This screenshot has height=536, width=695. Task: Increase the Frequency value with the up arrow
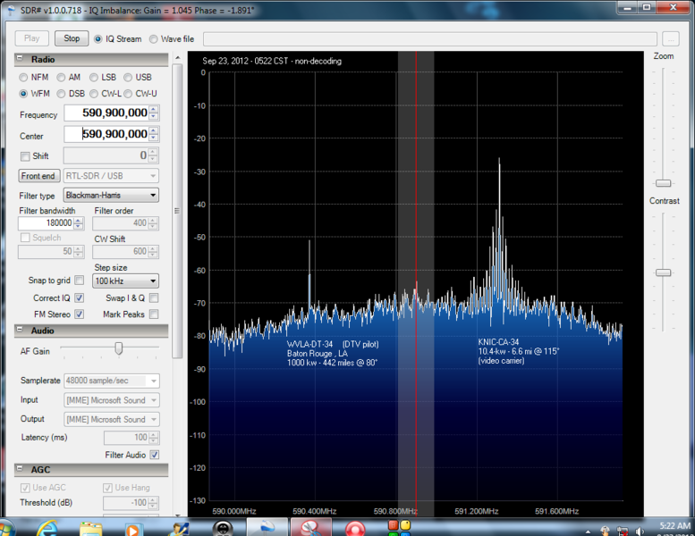[x=153, y=109]
